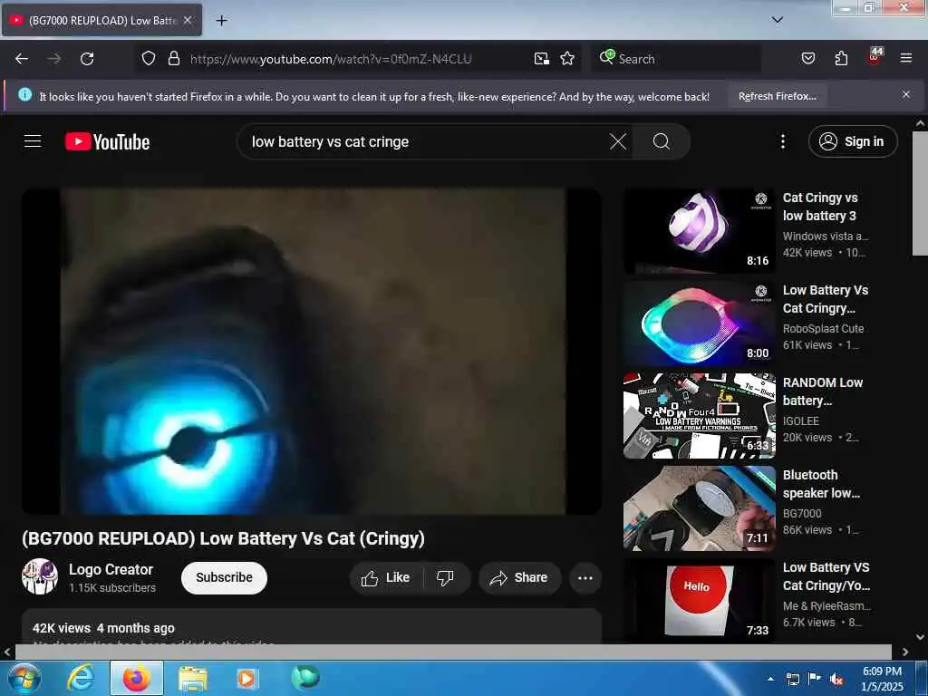Click the muted volume tray icon
Image resolution: width=928 pixels, height=696 pixels.
click(836, 680)
